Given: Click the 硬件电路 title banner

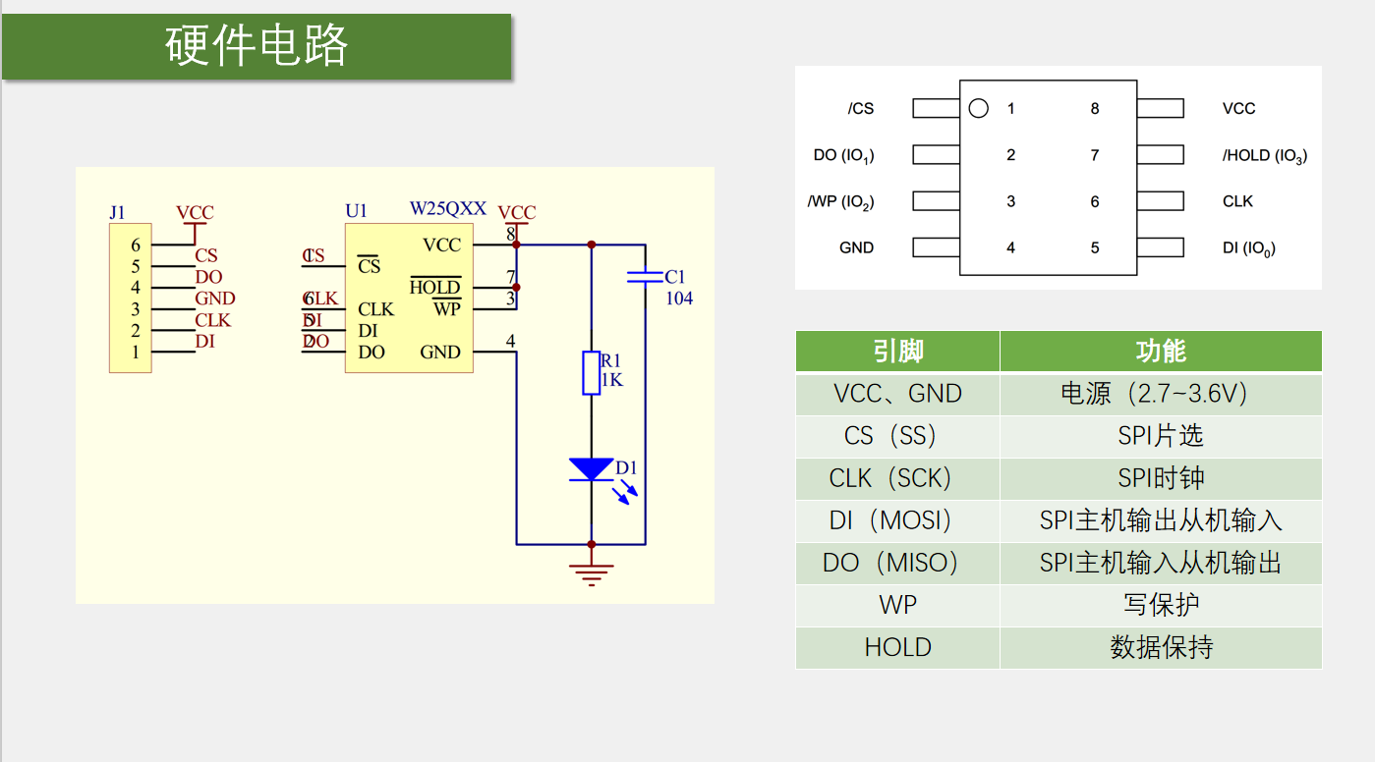Looking at the screenshot, I should (x=258, y=43).
